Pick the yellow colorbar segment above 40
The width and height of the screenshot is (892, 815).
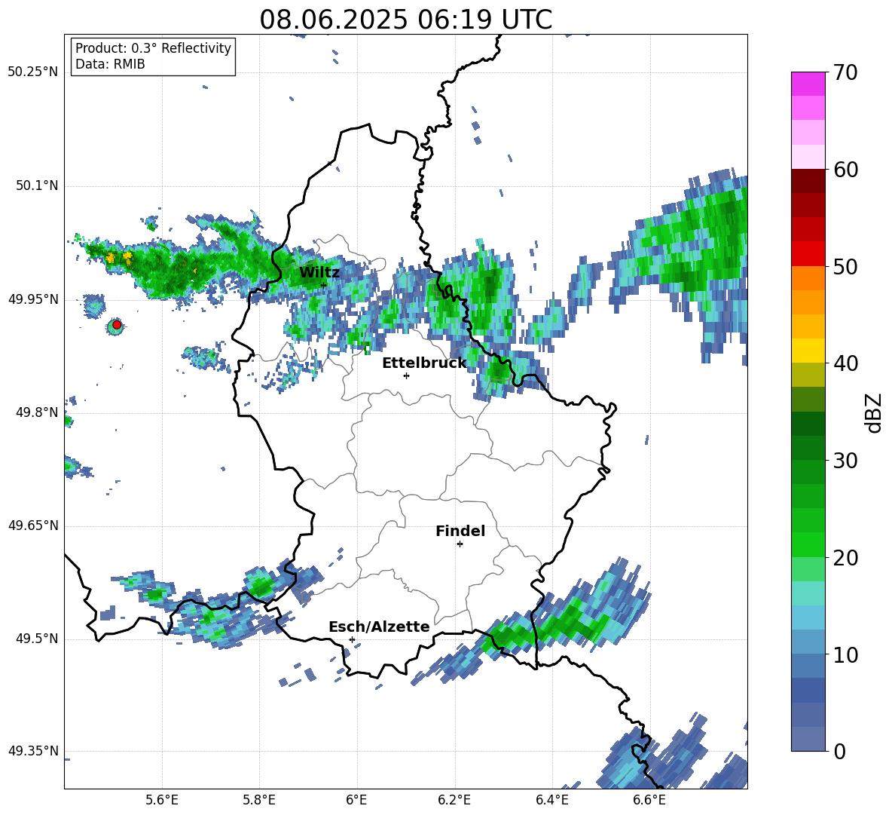(808, 351)
